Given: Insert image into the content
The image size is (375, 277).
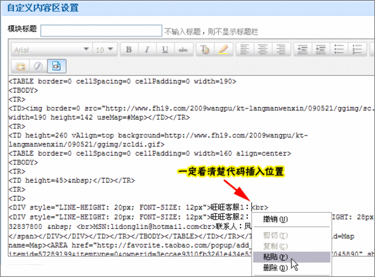Looking at the screenshot, I should pos(20,66).
